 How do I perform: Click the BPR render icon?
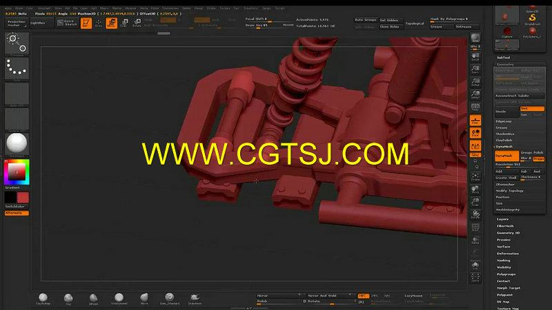[475, 38]
